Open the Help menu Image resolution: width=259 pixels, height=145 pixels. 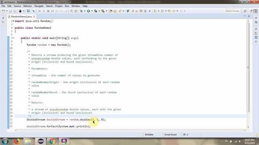[x=85, y=6]
